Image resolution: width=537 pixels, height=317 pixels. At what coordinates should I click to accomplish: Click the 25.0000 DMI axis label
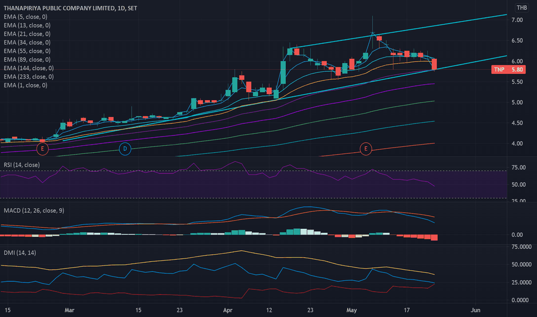coord(521,282)
